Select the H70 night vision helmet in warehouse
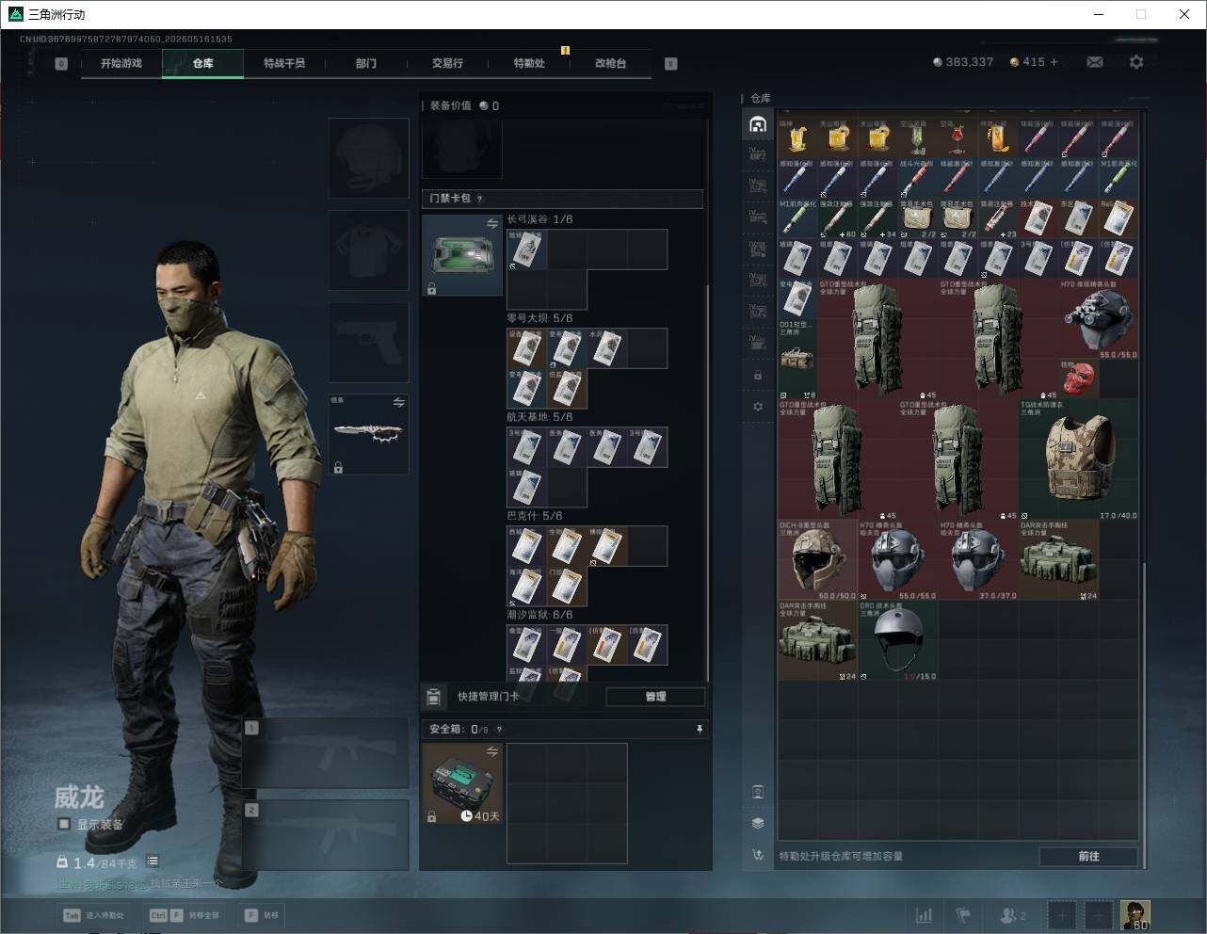 click(1099, 319)
